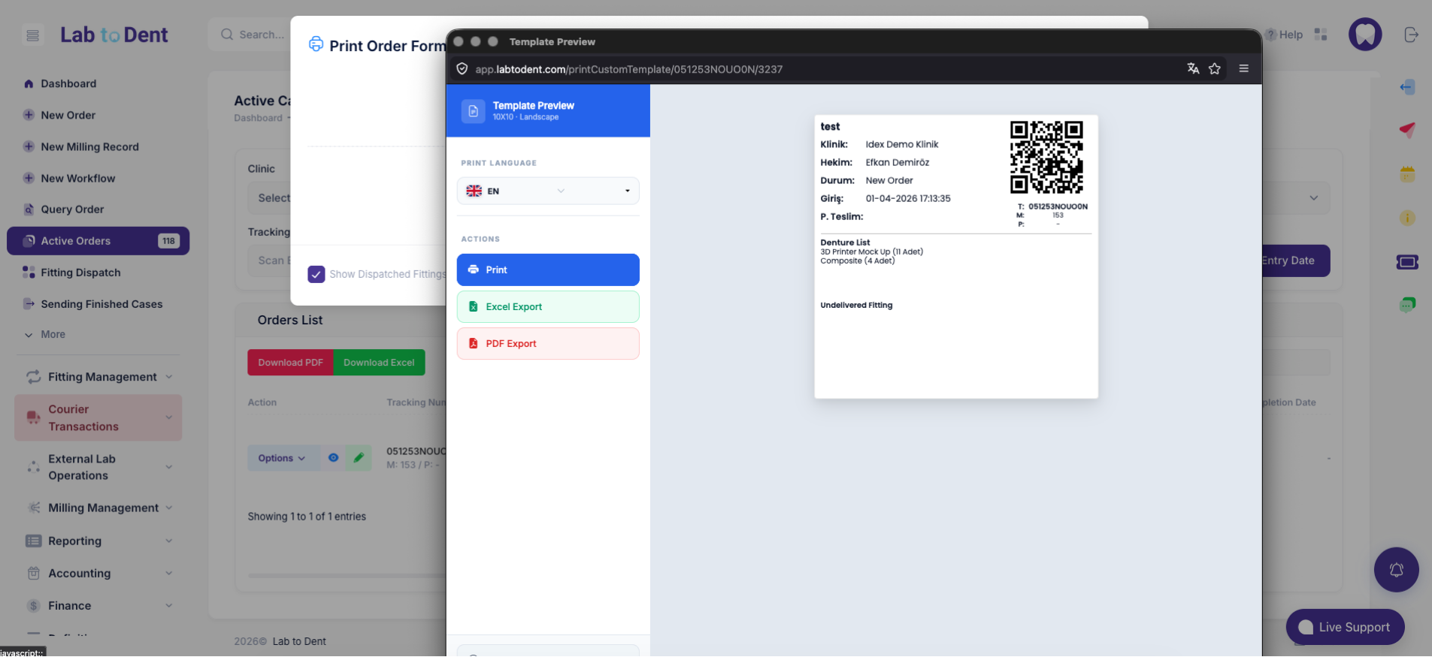Click the Print button in Template Preview
The width and height of the screenshot is (1432, 660).
click(548, 270)
